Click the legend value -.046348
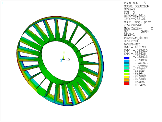Viewport: 162px width, 122px height. tap(140, 63)
